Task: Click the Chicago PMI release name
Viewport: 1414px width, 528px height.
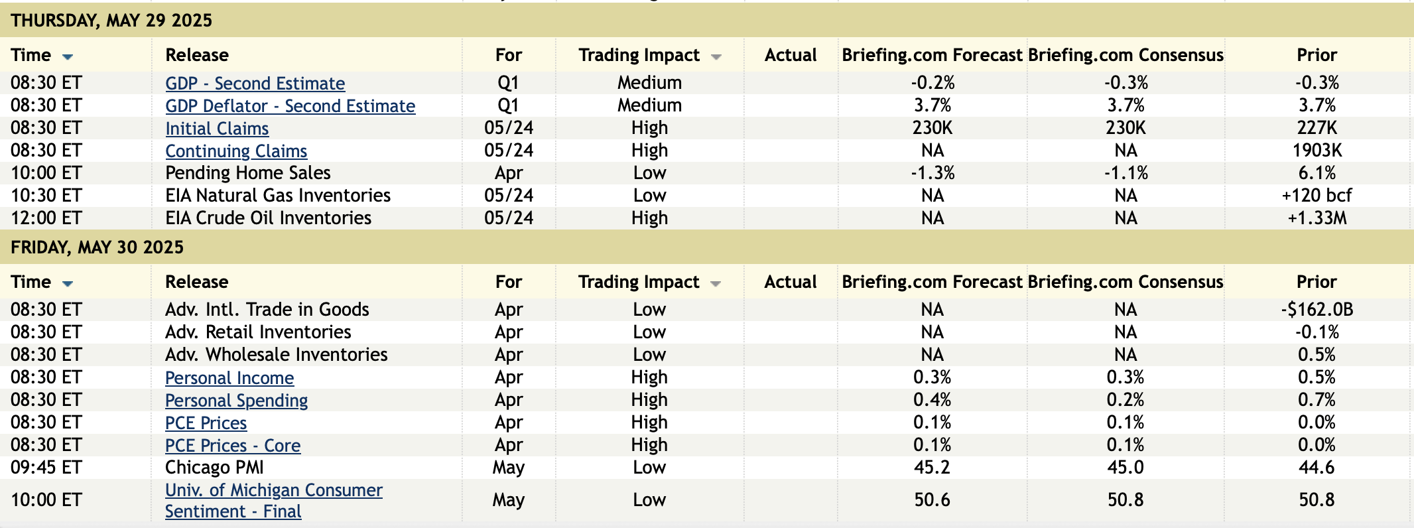Action: (214, 468)
